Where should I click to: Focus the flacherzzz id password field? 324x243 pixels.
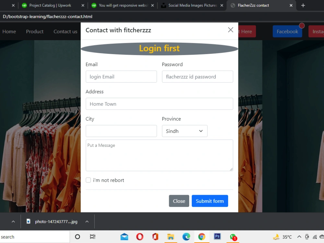[198, 77]
